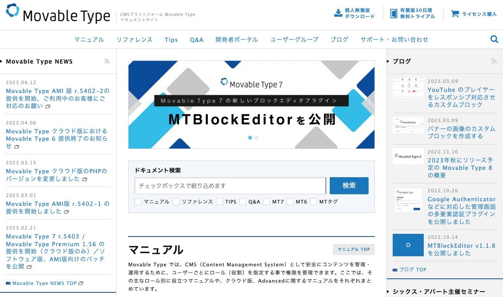Open news about クラウド版のPHPバージョン変更
Image resolution: width=503 pixels, height=297 pixels.
click(56, 175)
